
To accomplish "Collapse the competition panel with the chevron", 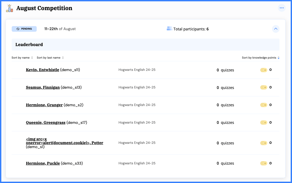I will 276,29.
